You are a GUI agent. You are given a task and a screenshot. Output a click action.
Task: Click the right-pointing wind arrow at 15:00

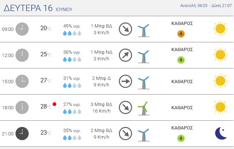pyautogui.click(x=125, y=81)
